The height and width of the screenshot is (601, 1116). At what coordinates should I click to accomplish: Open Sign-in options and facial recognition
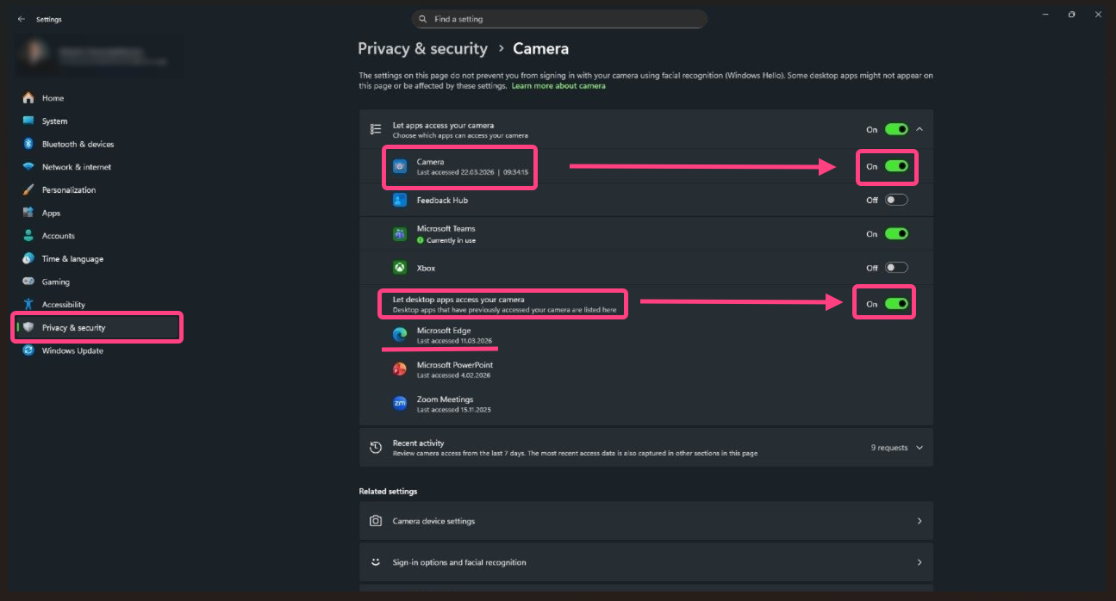coord(645,561)
